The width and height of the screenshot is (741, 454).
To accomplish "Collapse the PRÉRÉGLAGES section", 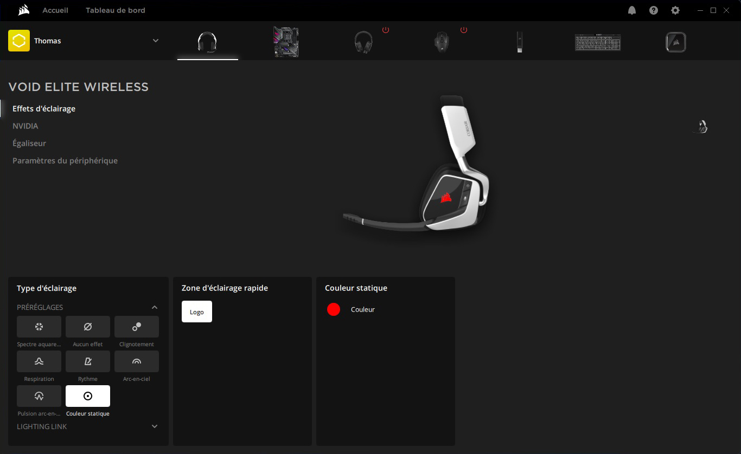I will click(155, 307).
